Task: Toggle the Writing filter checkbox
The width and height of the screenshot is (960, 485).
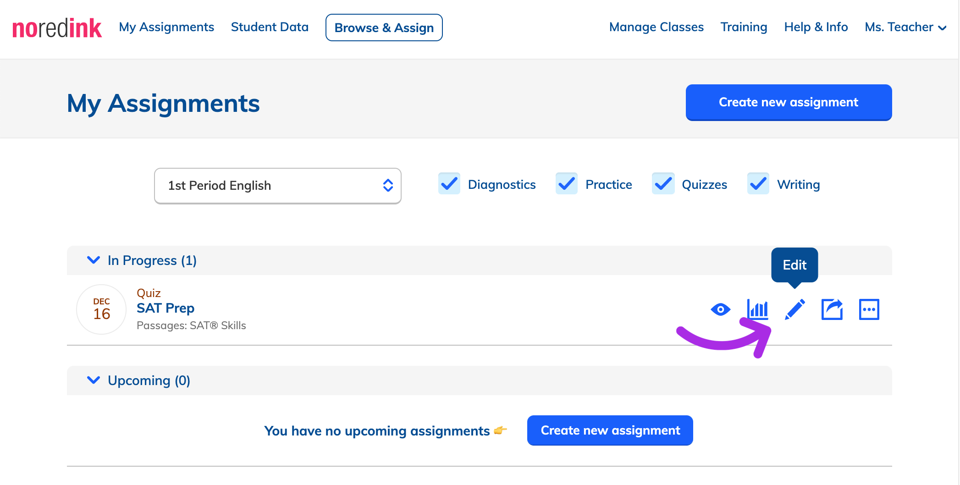Action: (x=758, y=184)
